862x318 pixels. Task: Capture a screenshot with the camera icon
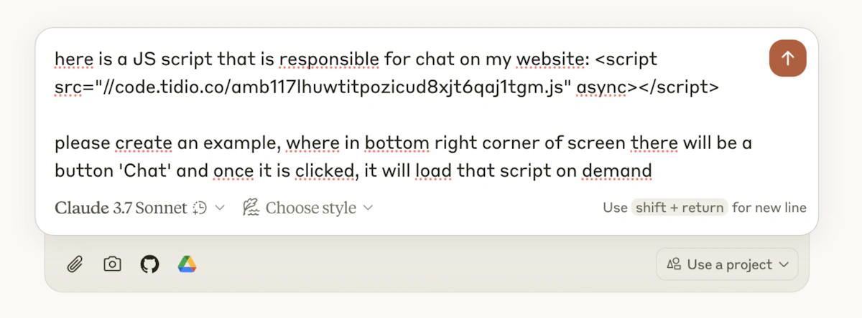[x=112, y=264]
